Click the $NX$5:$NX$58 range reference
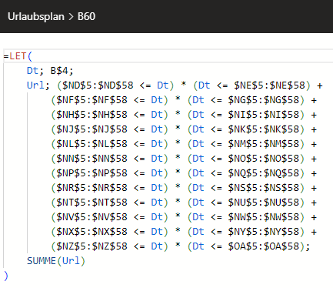 pos(92,232)
